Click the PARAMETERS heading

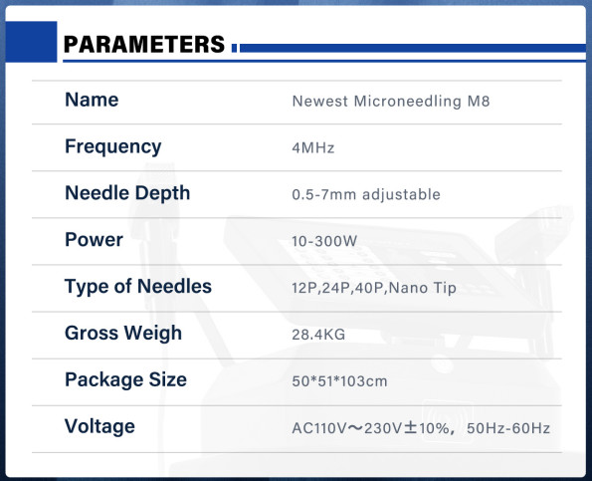point(144,44)
